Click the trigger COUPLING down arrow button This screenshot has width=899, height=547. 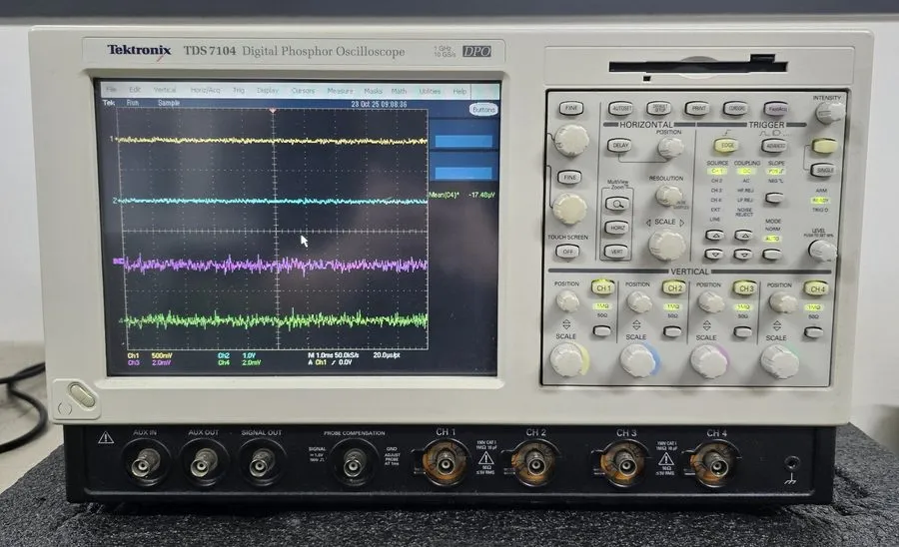tap(743, 254)
